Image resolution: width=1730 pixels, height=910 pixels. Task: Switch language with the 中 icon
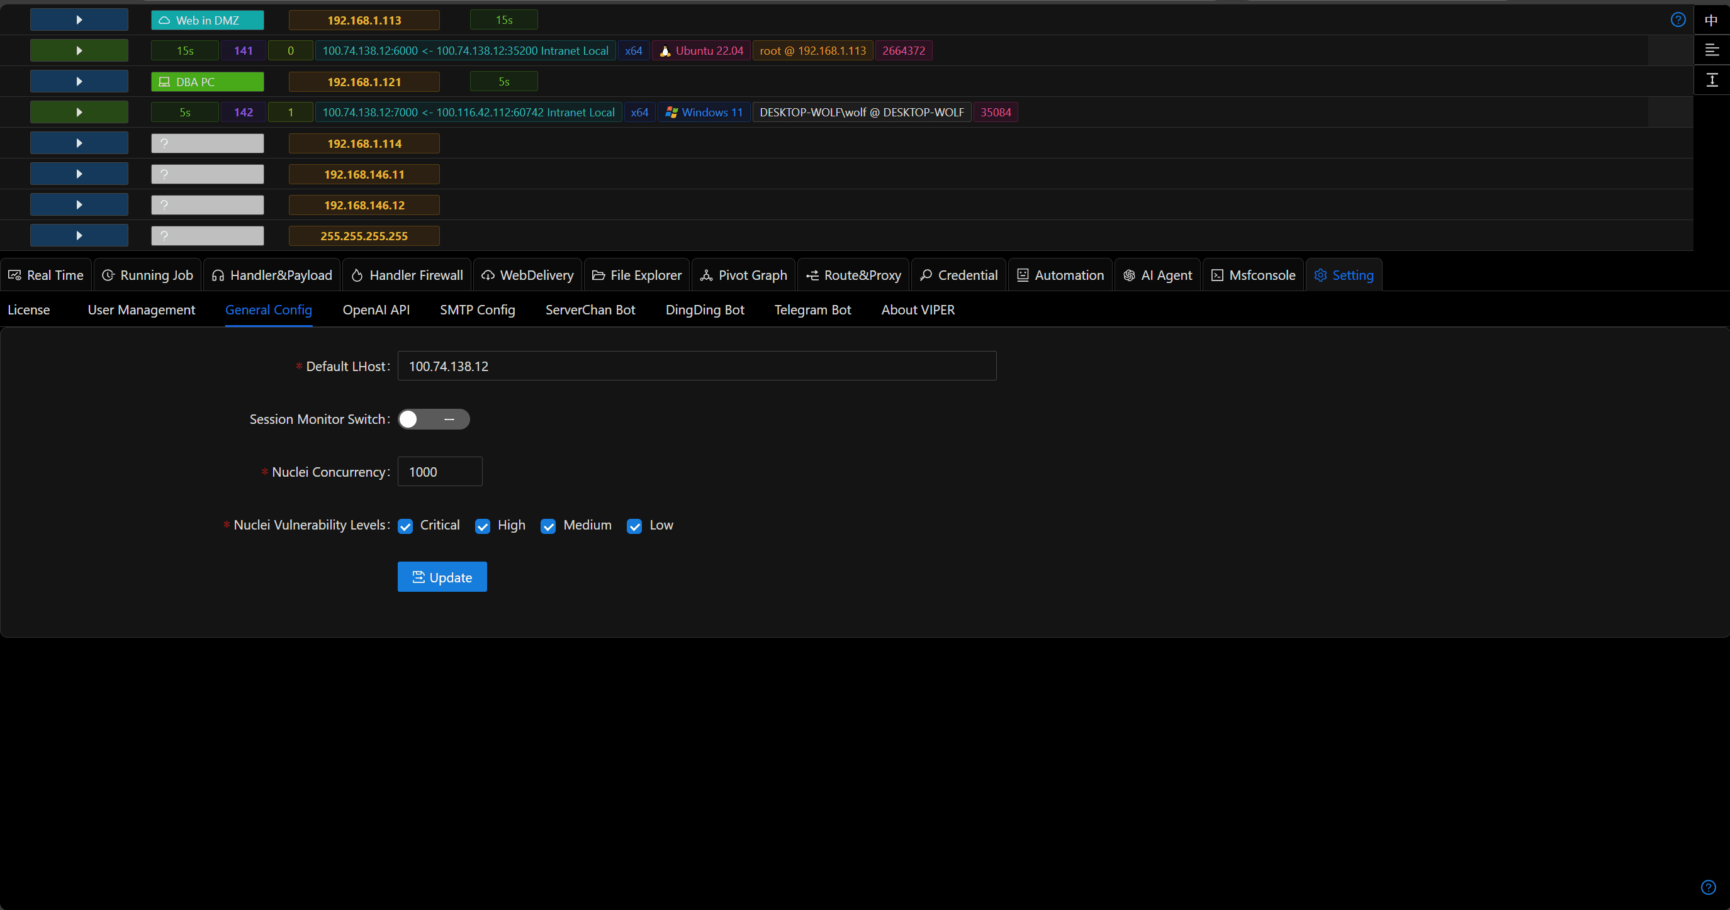pyautogui.click(x=1711, y=20)
